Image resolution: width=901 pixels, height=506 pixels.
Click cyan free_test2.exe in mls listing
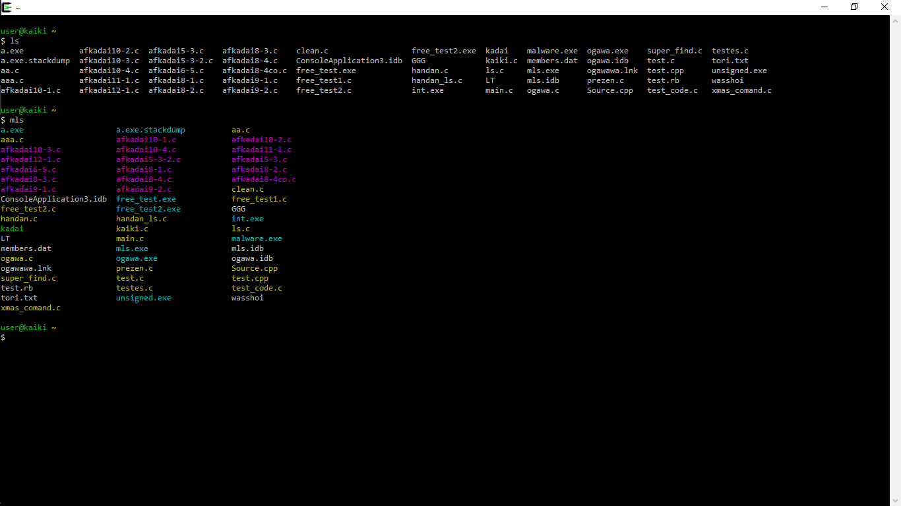148,209
